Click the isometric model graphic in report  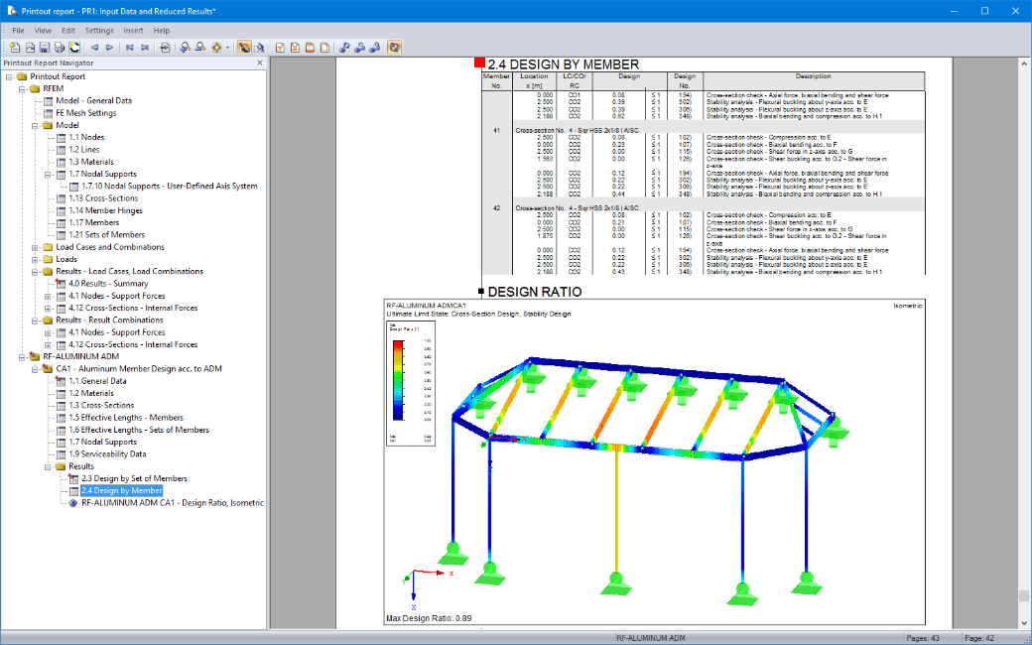654,462
